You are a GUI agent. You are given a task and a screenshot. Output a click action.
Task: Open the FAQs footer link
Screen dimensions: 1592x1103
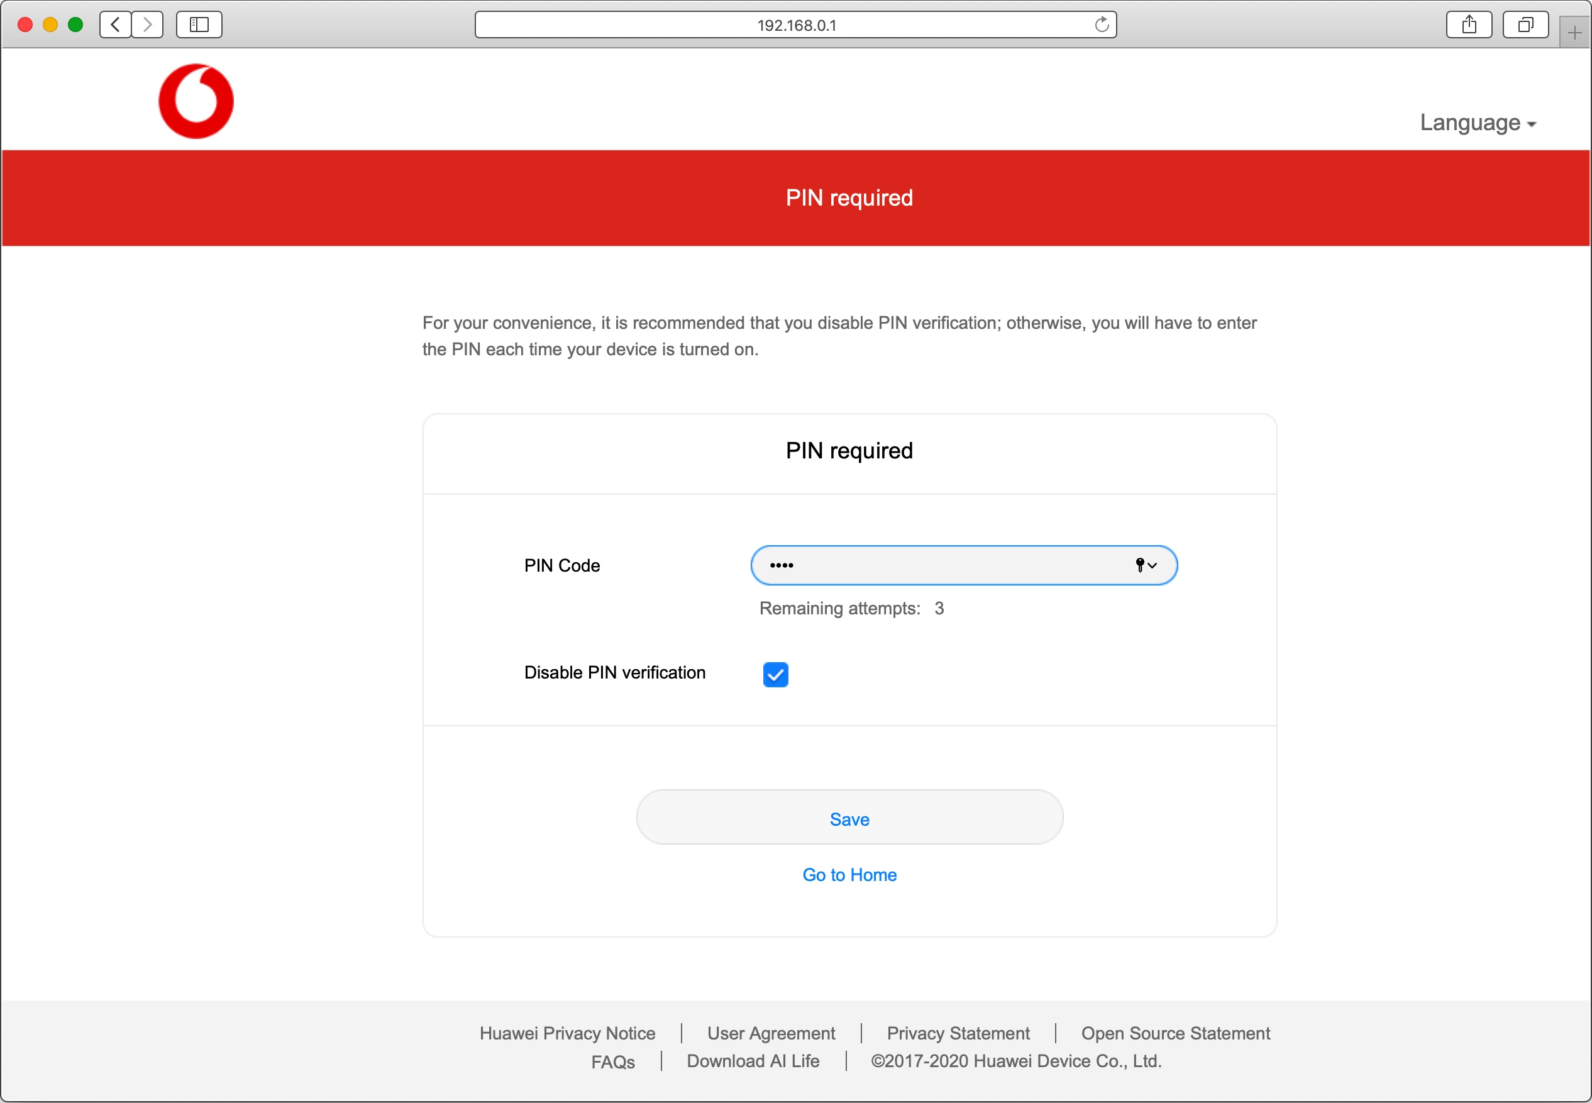tap(613, 1061)
